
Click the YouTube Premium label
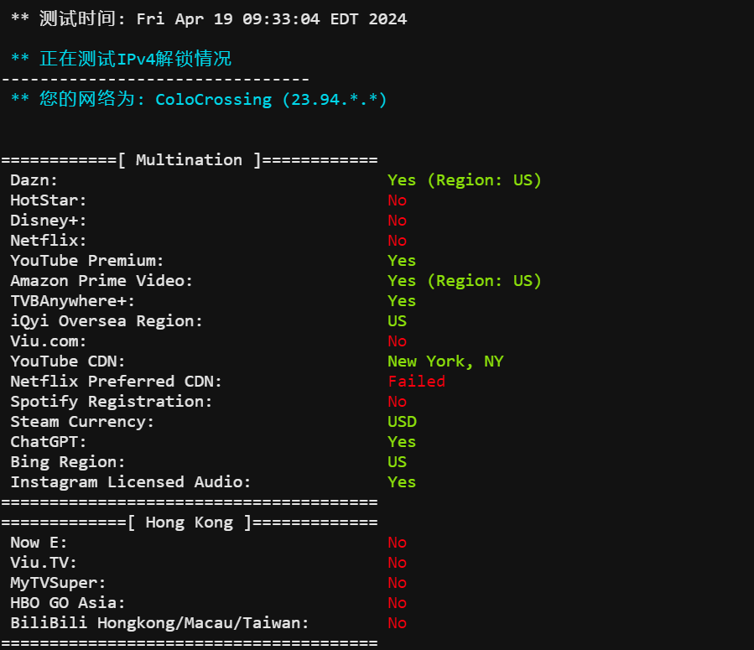pos(87,261)
